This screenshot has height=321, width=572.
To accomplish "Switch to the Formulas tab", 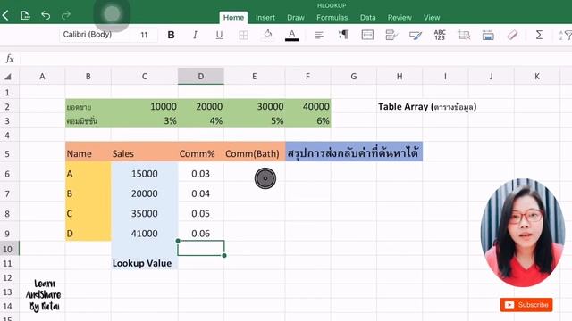I will pyautogui.click(x=332, y=18).
